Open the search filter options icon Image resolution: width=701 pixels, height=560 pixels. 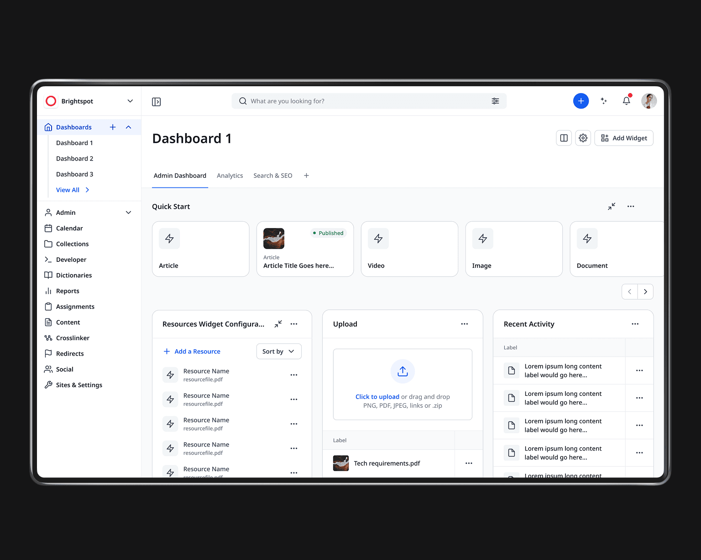pos(496,101)
